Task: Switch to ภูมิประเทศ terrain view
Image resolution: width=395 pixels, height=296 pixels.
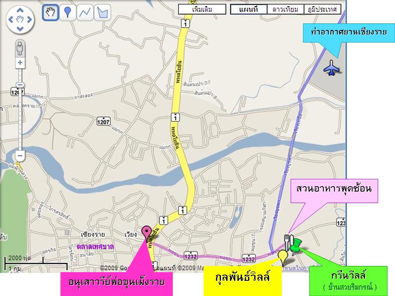Action: [323, 9]
